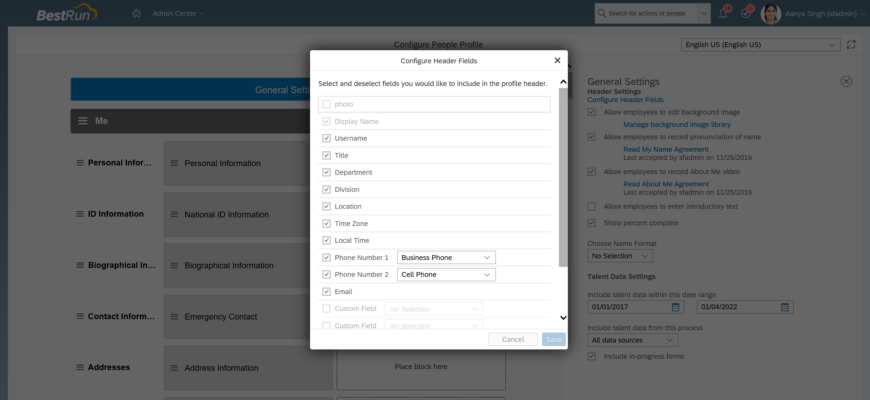The image size is (870, 400).
Task: Click the dialog vertical scrollbar thumb
Action: coord(563,177)
